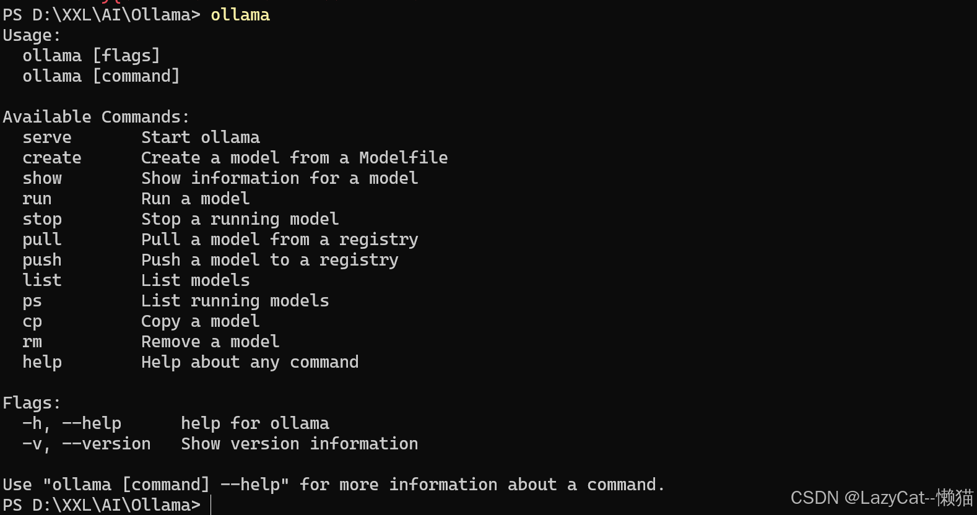Click the 'create' command in the list
977x515 pixels.
click(x=52, y=158)
